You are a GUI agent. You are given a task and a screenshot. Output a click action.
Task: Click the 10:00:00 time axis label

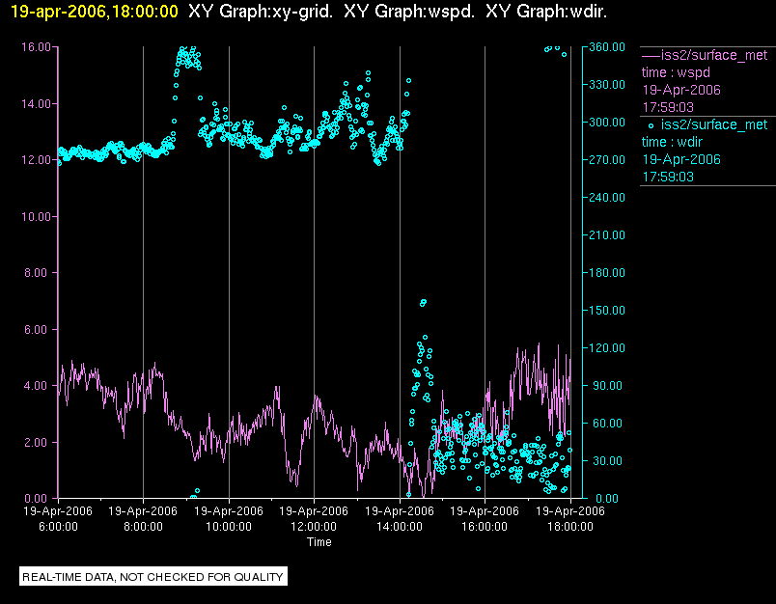point(229,527)
